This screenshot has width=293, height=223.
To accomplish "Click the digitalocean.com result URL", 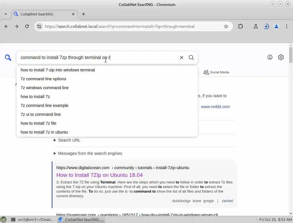I will point(123,168).
